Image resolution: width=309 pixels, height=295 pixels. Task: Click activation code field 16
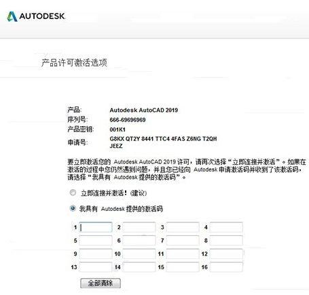click(226, 267)
